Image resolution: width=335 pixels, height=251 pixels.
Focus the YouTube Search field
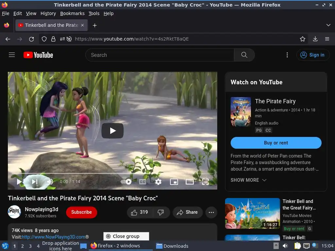pyautogui.click(x=160, y=55)
